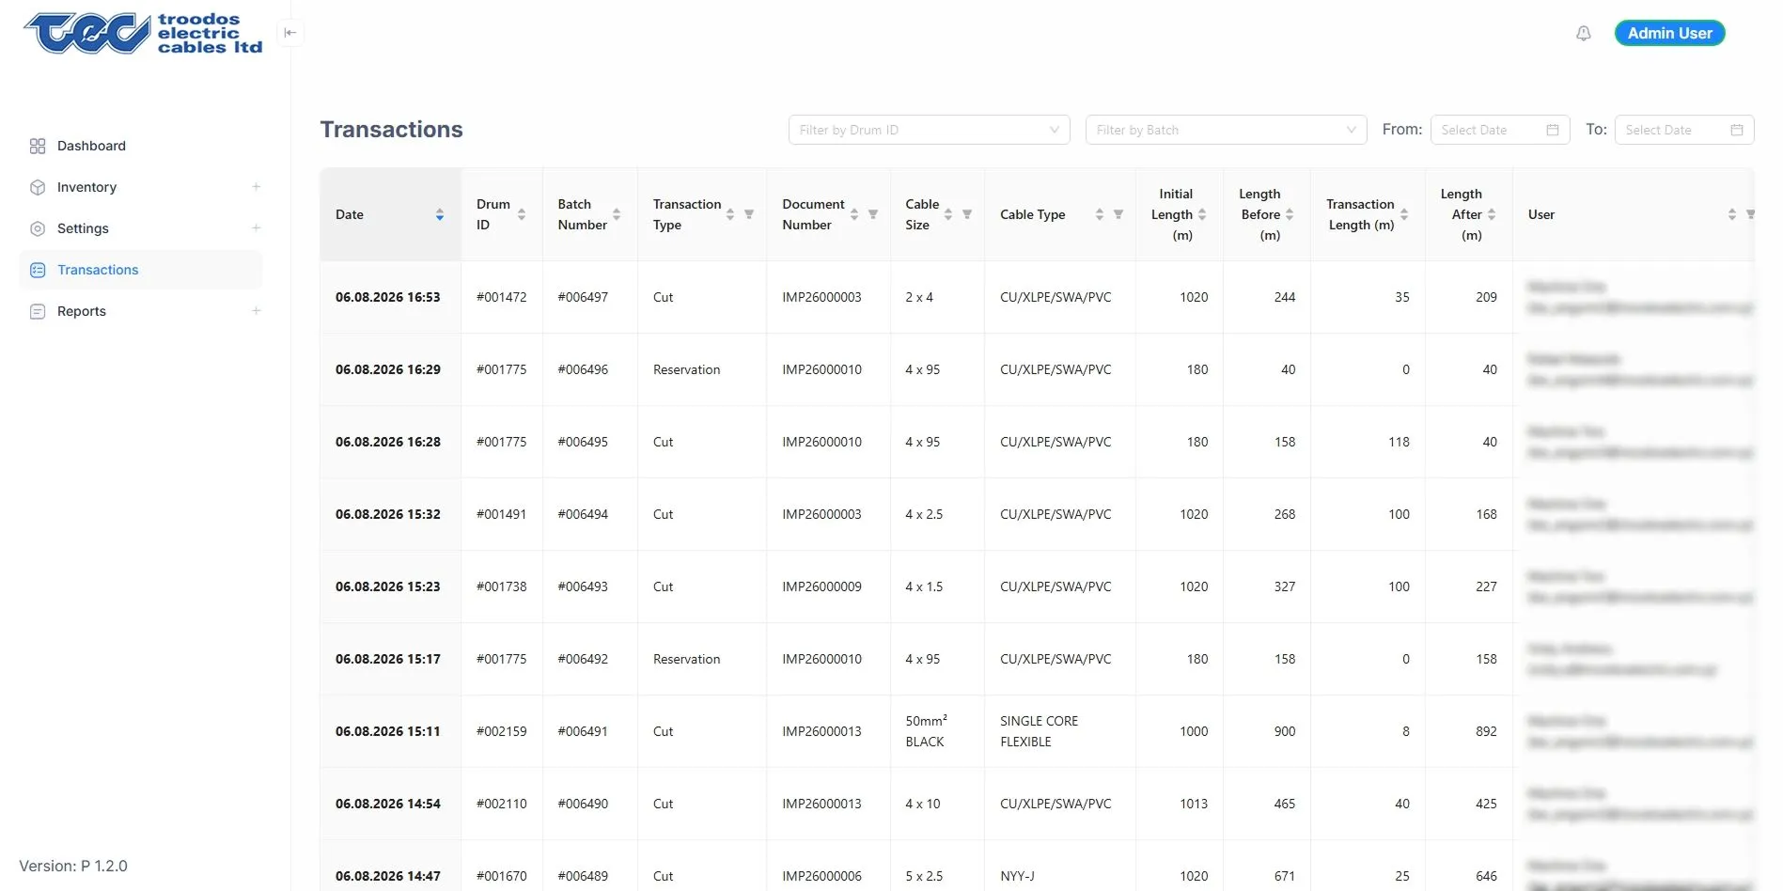Image resolution: width=1783 pixels, height=891 pixels.
Task: Open the Transaction Type filter funnel
Action: (749, 214)
